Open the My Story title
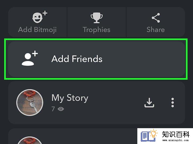This screenshot has width=193, height=144. click(x=70, y=98)
